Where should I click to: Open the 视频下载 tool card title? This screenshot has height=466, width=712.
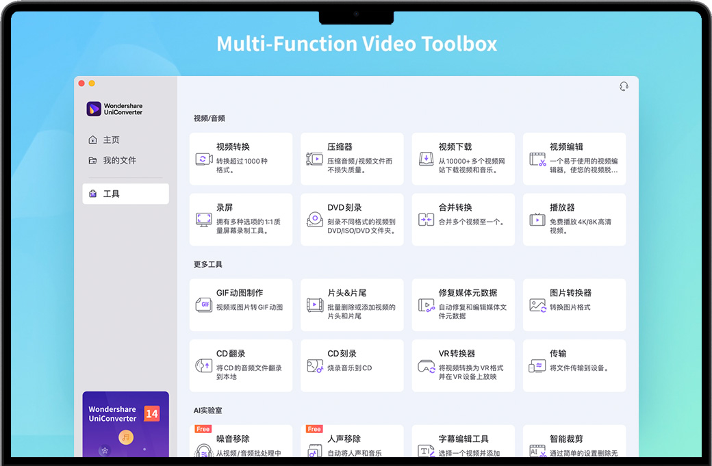[455, 146]
